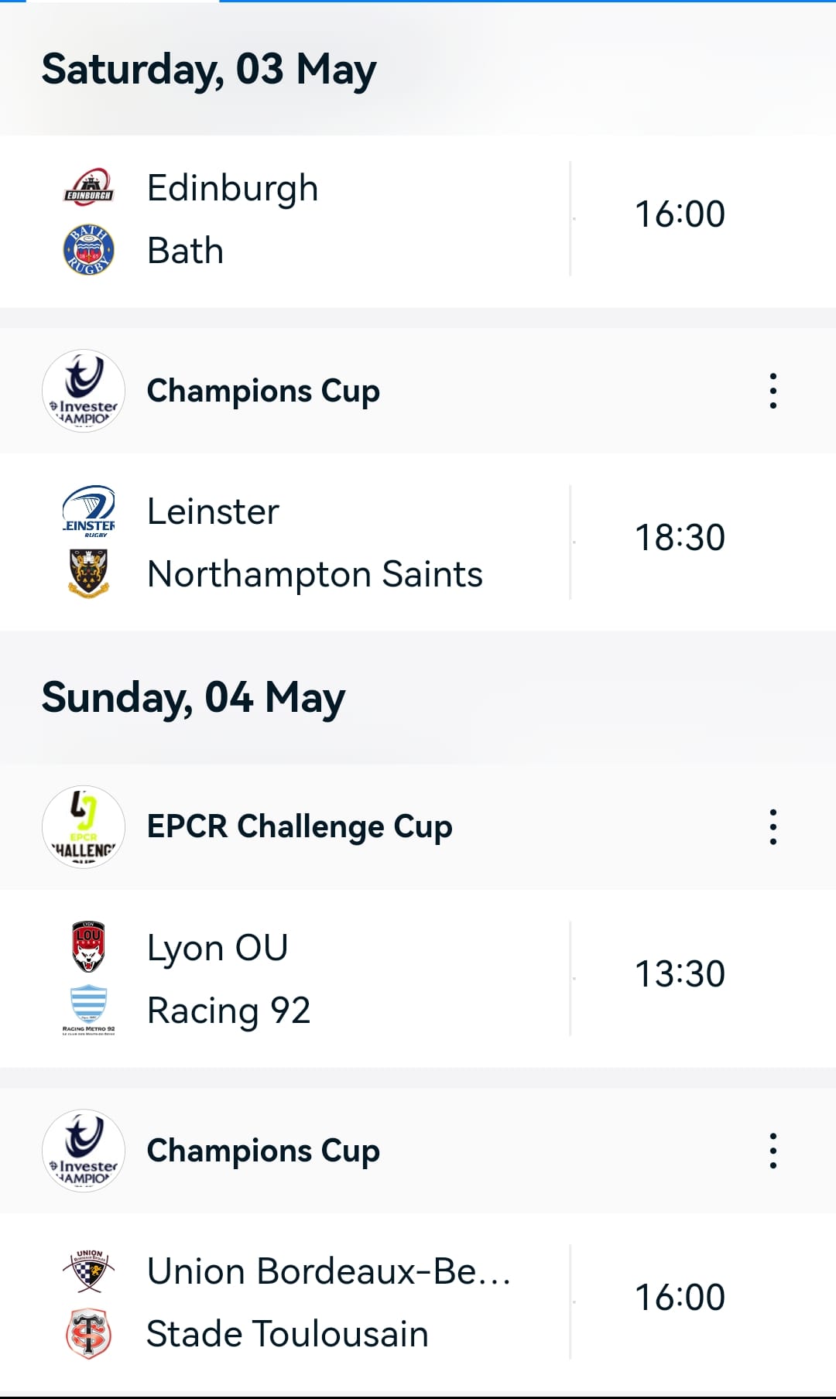Open options menu for Saturday's Champions Cup
The image size is (836, 1399).
pyautogui.click(x=773, y=391)
